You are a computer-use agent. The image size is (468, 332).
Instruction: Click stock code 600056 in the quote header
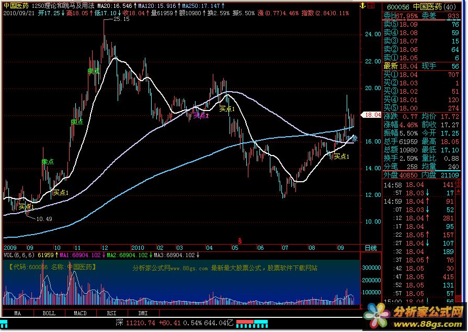(398, 7)
